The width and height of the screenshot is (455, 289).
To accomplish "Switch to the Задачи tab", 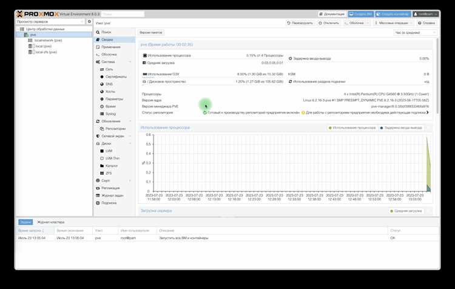I will (x=25, y=222).
